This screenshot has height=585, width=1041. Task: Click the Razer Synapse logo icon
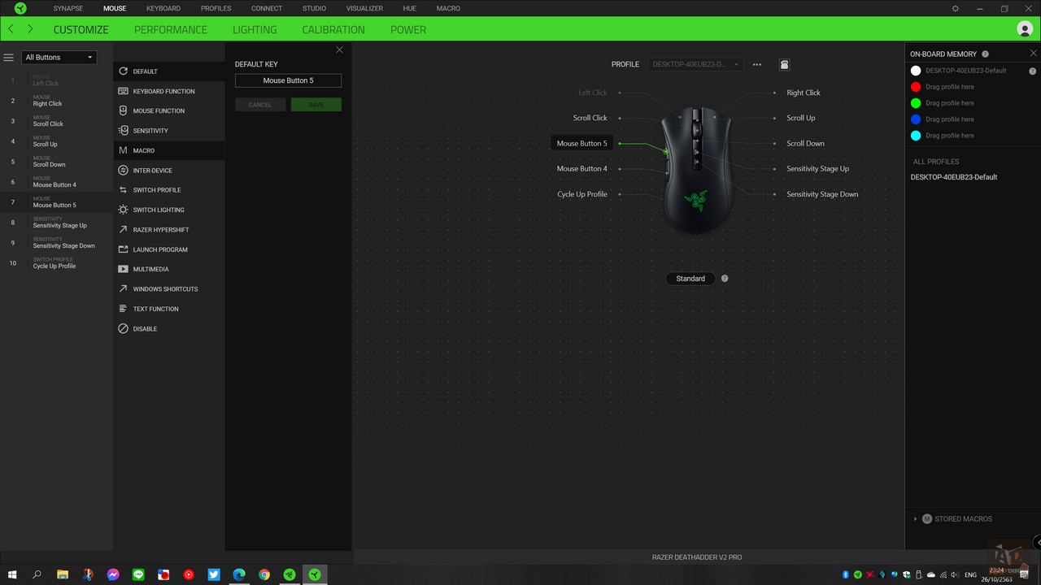tap(20, 8)
